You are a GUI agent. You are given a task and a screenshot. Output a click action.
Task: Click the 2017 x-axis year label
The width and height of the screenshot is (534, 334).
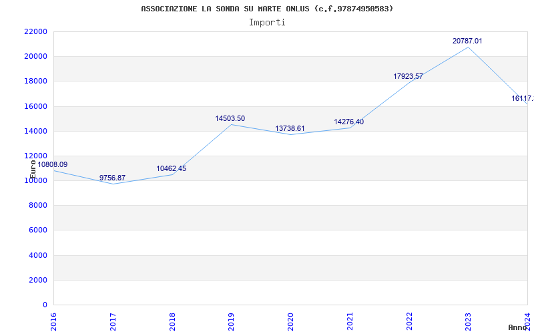tap(113, 321)
